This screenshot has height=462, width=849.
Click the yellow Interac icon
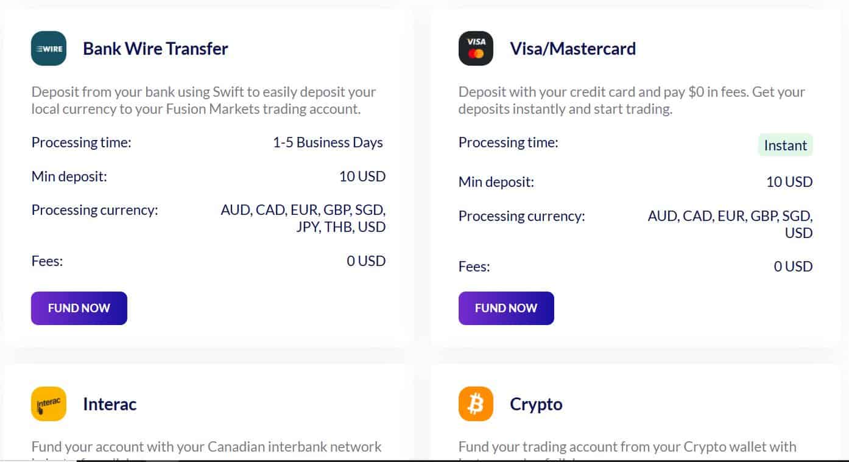click(49, 404)
